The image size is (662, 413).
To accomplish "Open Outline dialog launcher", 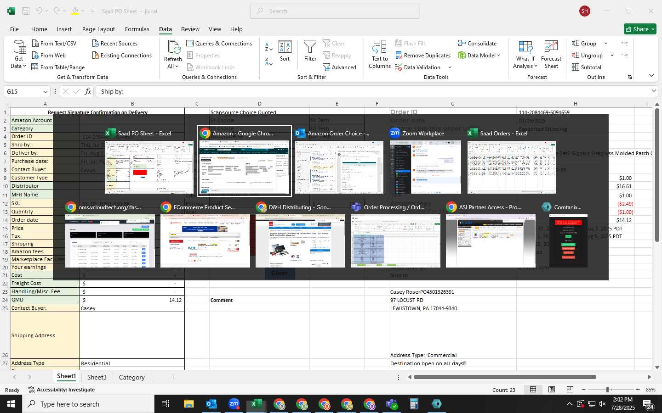I will pyautogui.click(x=630, y=77).
